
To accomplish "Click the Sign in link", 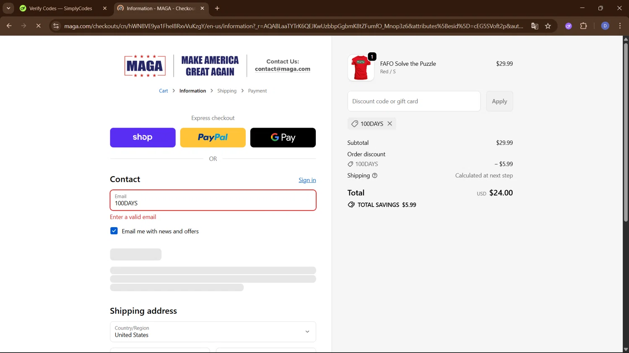I will pyautogui.click(x=307, y=180).
